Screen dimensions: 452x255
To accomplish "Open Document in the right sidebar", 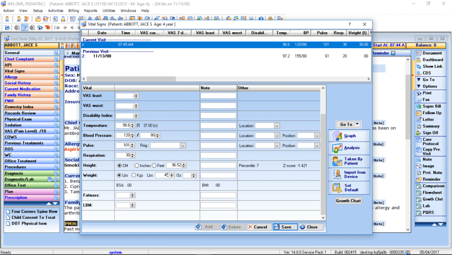I will click(430, 53).
